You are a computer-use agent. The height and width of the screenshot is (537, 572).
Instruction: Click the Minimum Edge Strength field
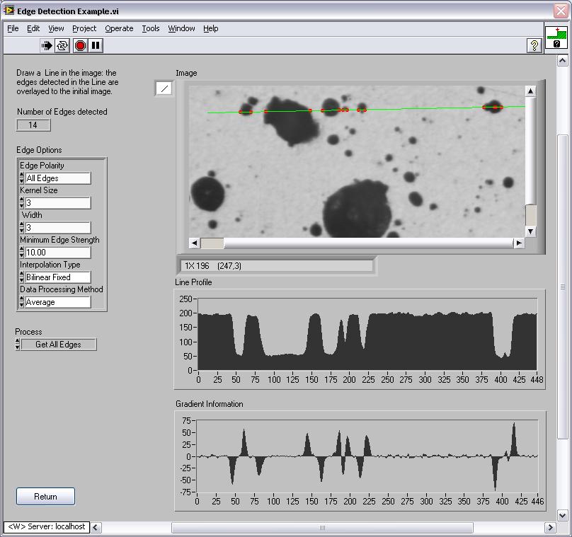58,253
